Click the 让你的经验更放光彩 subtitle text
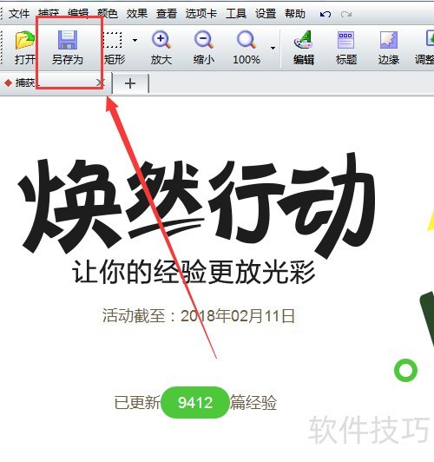434x462 pixels. 194,271
